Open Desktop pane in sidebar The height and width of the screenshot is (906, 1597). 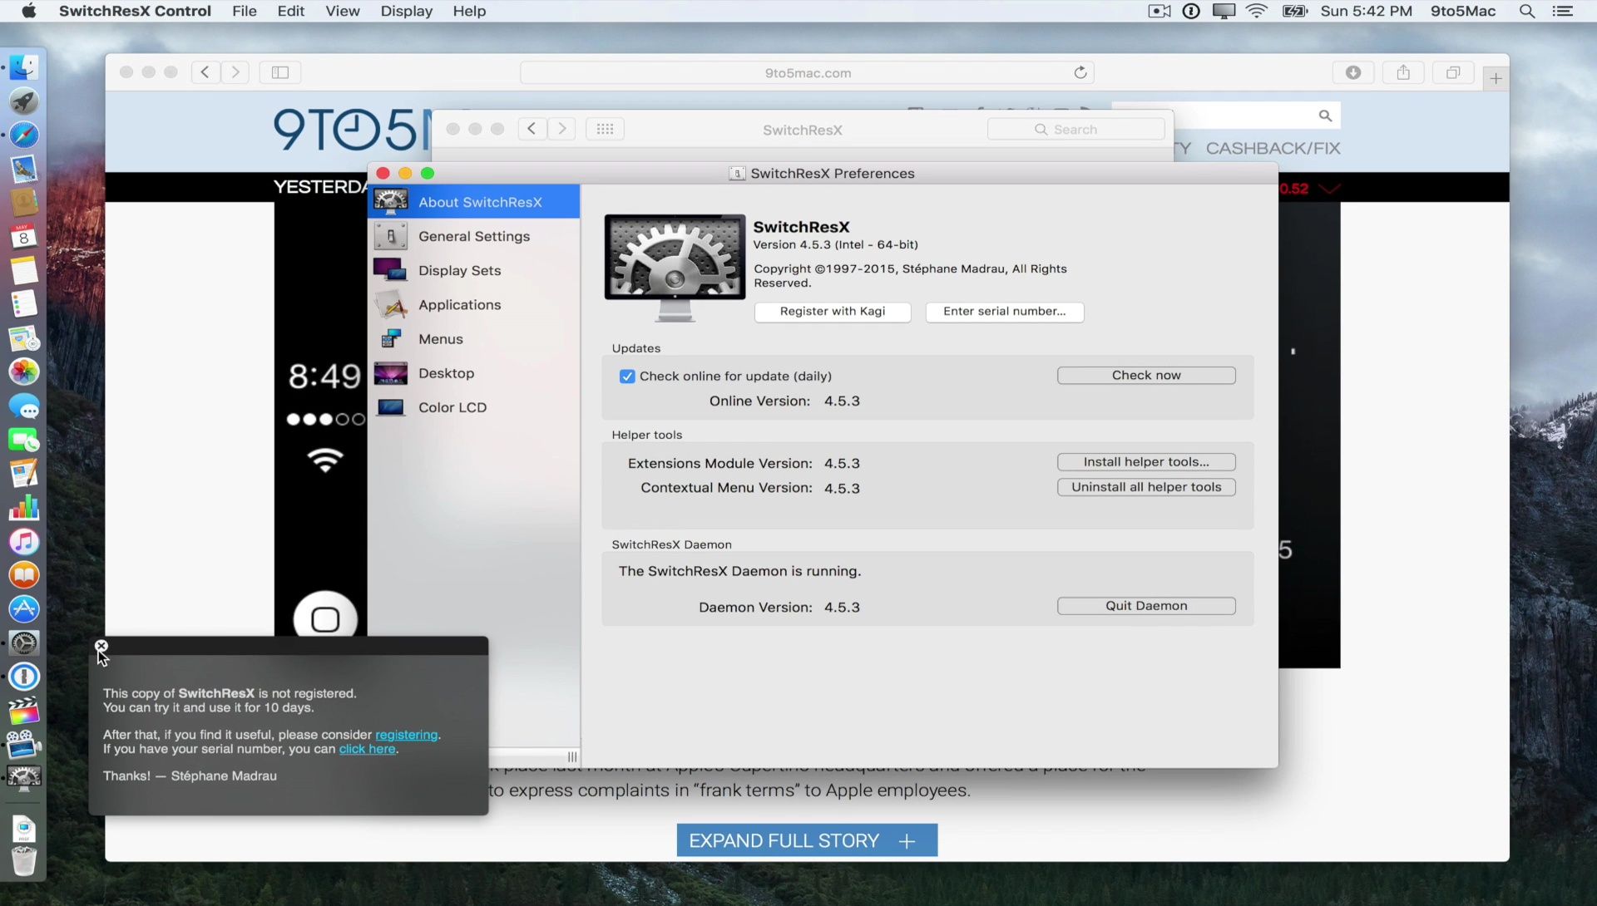(473, 373)
